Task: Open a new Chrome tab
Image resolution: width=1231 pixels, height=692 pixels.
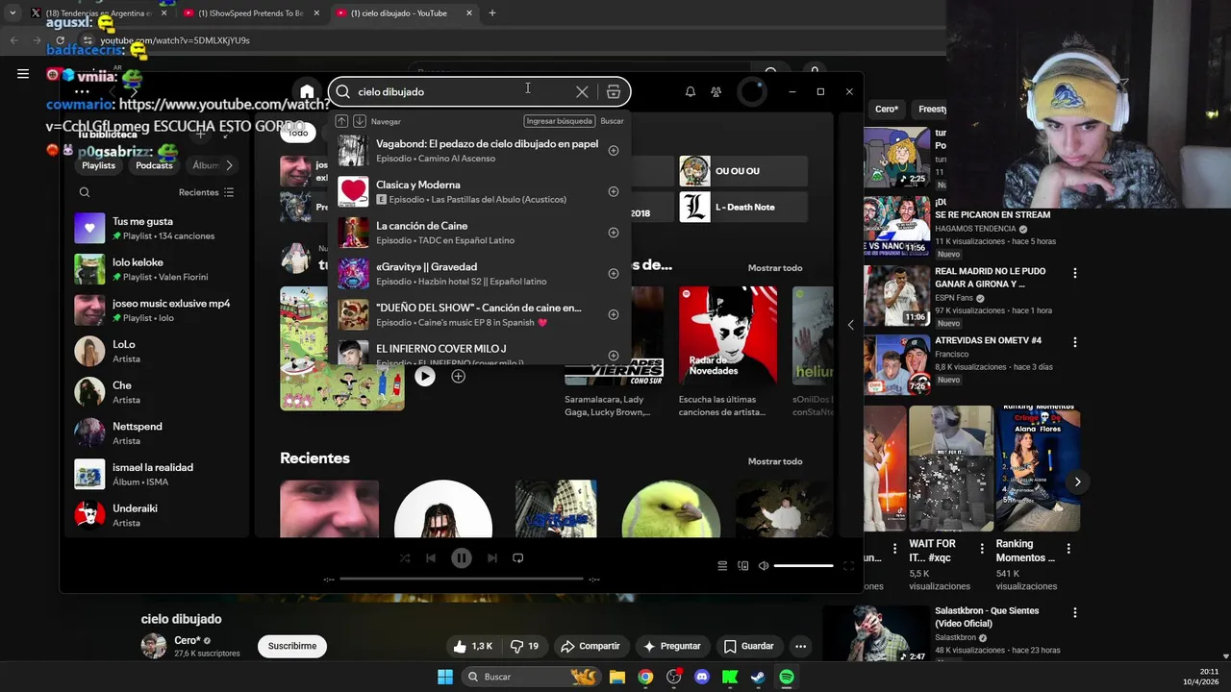Action: coord(492,12)
